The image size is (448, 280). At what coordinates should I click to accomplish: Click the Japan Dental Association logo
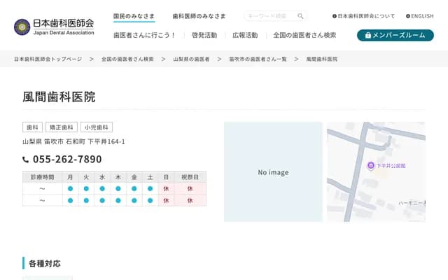[x=53, y=26]
